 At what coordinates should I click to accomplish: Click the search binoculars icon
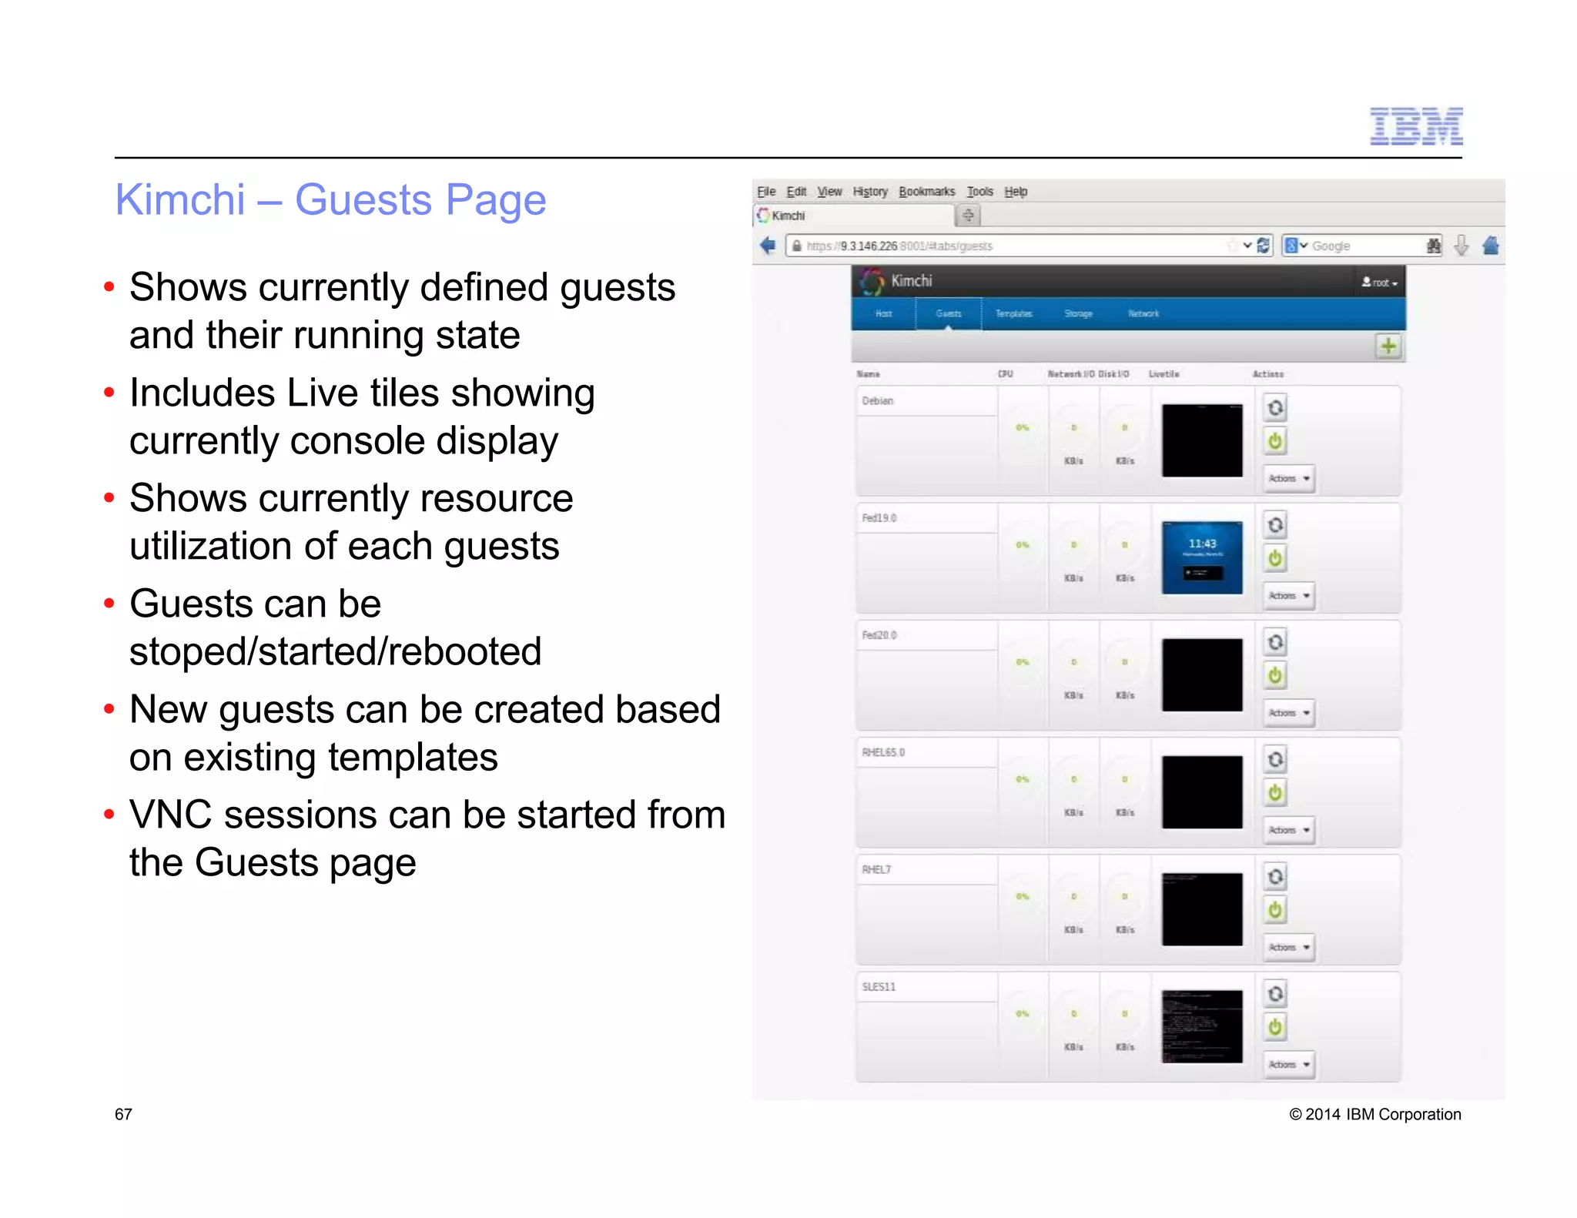(1433, 246)
